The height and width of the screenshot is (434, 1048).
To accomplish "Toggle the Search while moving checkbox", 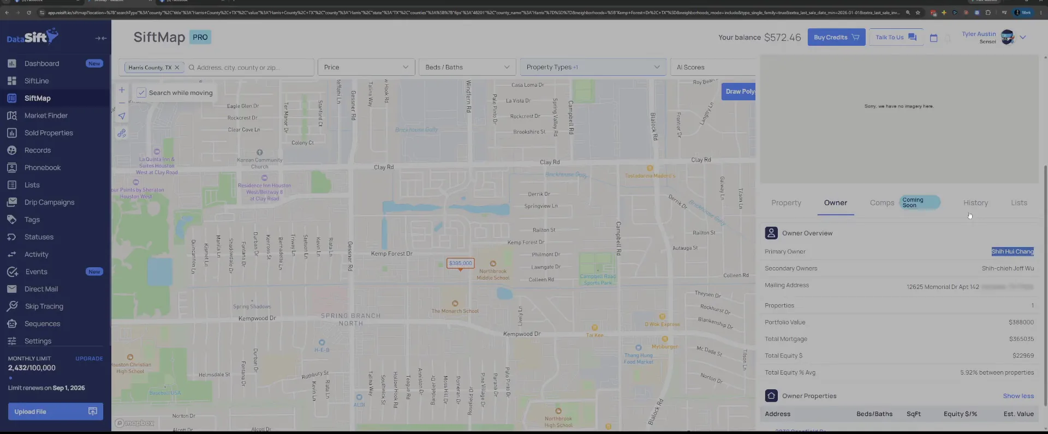I will (x=141, y=93).
